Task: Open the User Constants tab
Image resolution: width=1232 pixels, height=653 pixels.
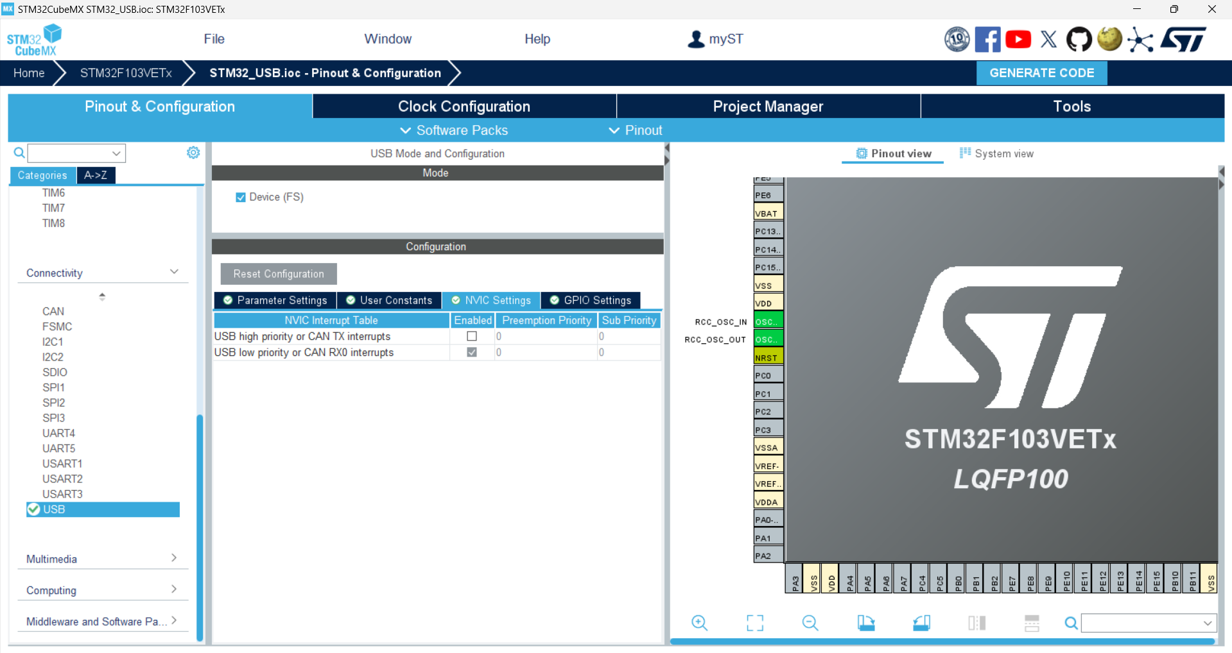Action: tap(389, 300)
